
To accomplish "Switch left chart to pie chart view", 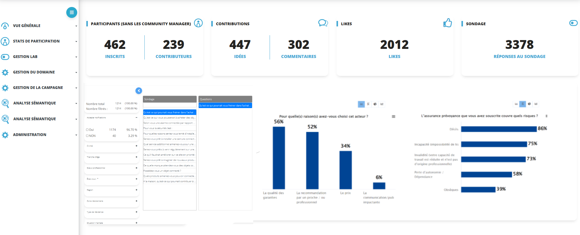I will coord(375,104).
